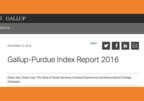144x101 pixels.
Task: Click the Great Jobs. Great Lives. subtitle text
Action: [x=69, y=80]
